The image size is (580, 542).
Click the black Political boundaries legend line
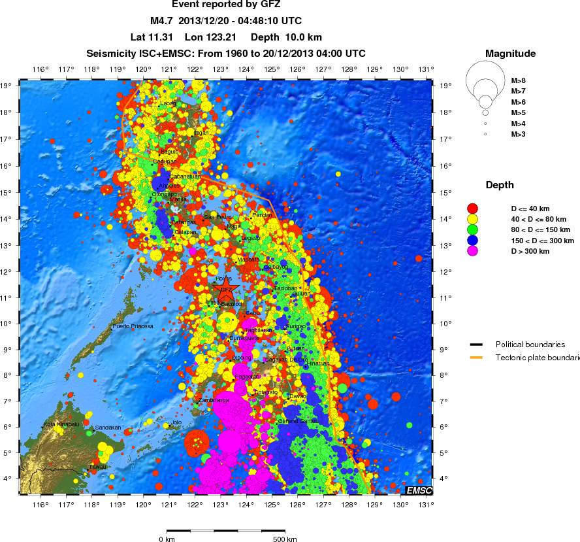[476, 345]
